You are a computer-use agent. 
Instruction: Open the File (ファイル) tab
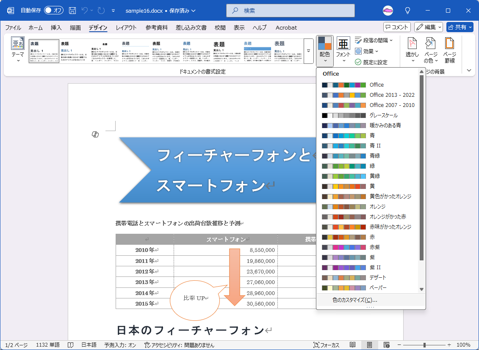(13, 28)
